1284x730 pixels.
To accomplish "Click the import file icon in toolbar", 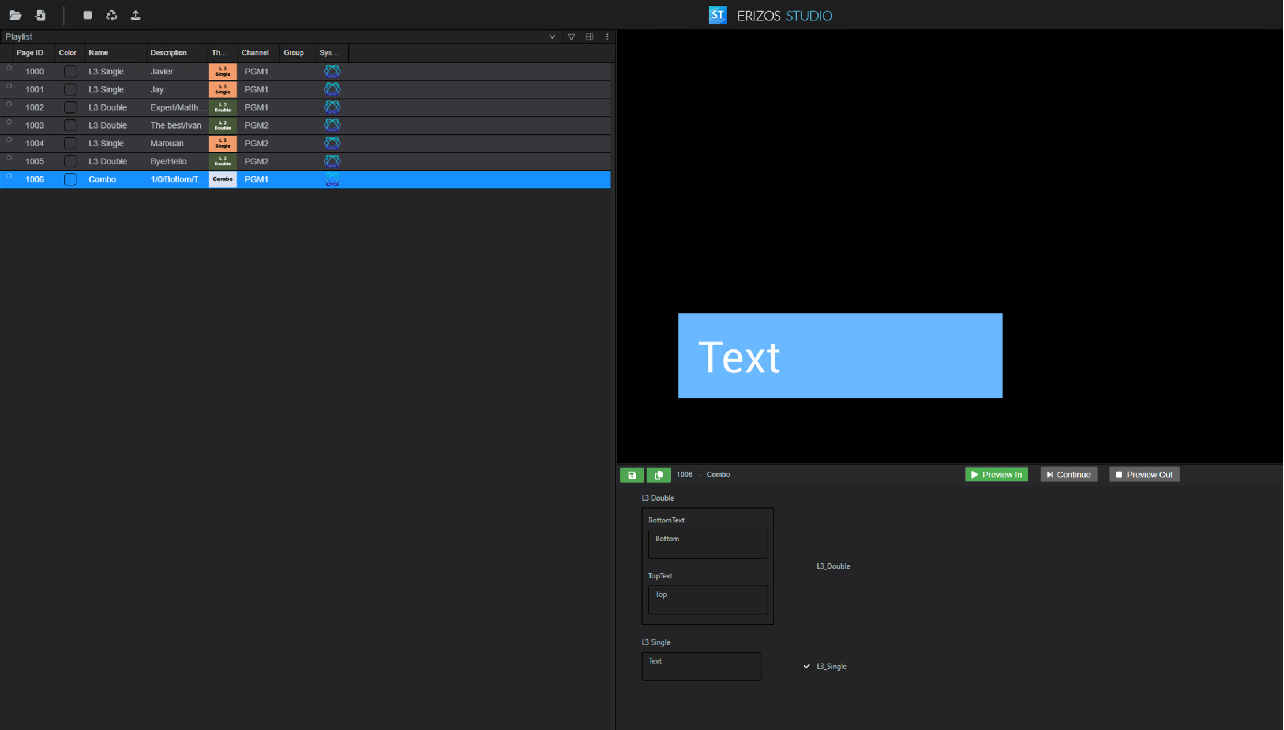I will [x=40, y=16].
